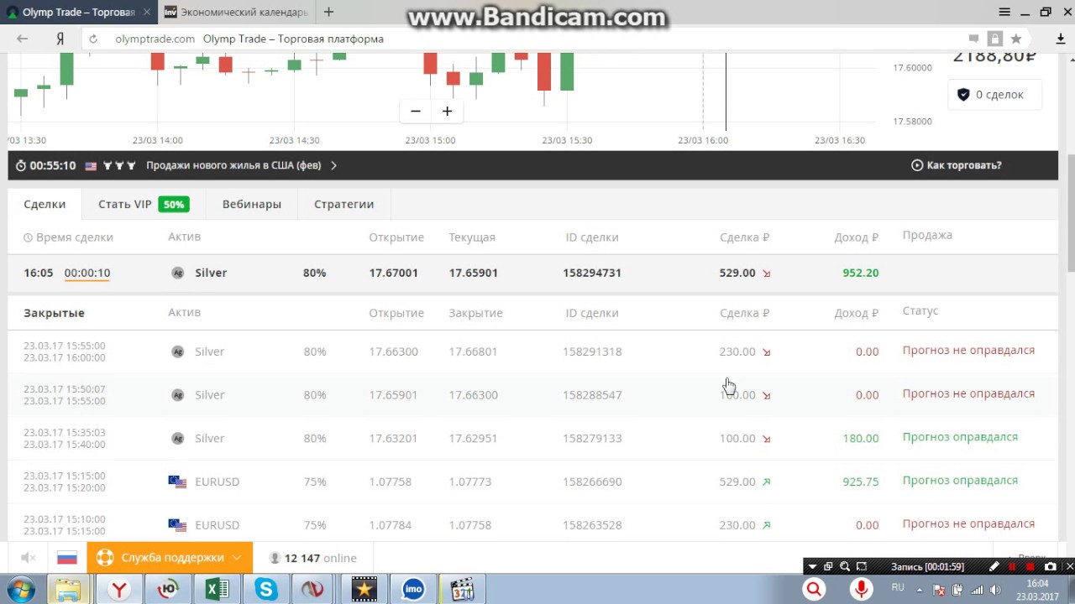Select closed trade ID 158279133
The image size is (1075, 604).
(592, 439)
